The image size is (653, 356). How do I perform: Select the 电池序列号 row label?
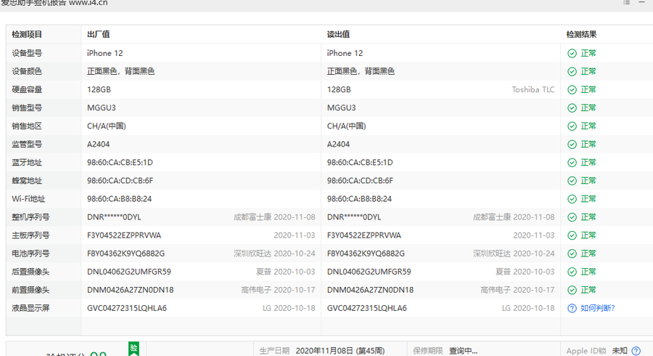(30, 254)
